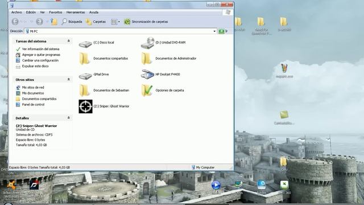Open the Ver menu
Screen dimensions: 364x205
click(x=42, y=13)
